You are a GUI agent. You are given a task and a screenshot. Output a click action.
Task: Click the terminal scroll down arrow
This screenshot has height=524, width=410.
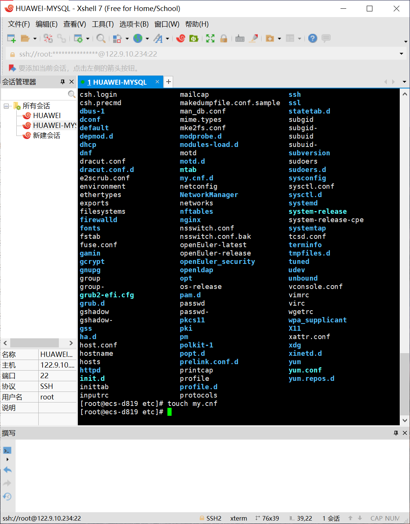click(x=405, y=421)
